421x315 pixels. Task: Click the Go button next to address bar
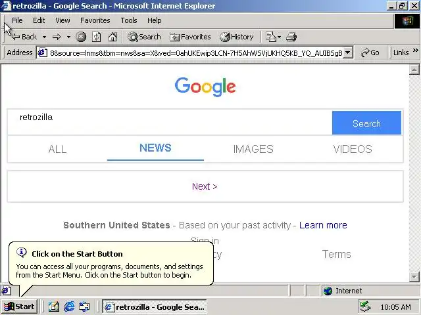coord(370,52)
